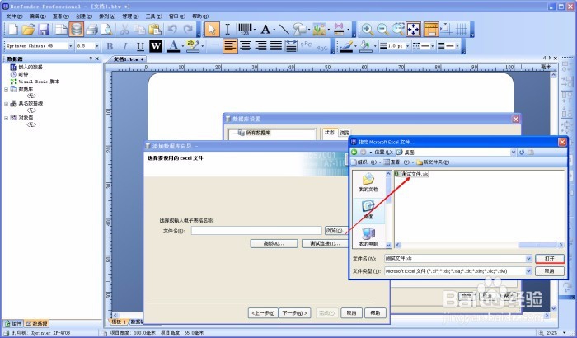Click 浏览 browse button in wizard

point(335,231)
